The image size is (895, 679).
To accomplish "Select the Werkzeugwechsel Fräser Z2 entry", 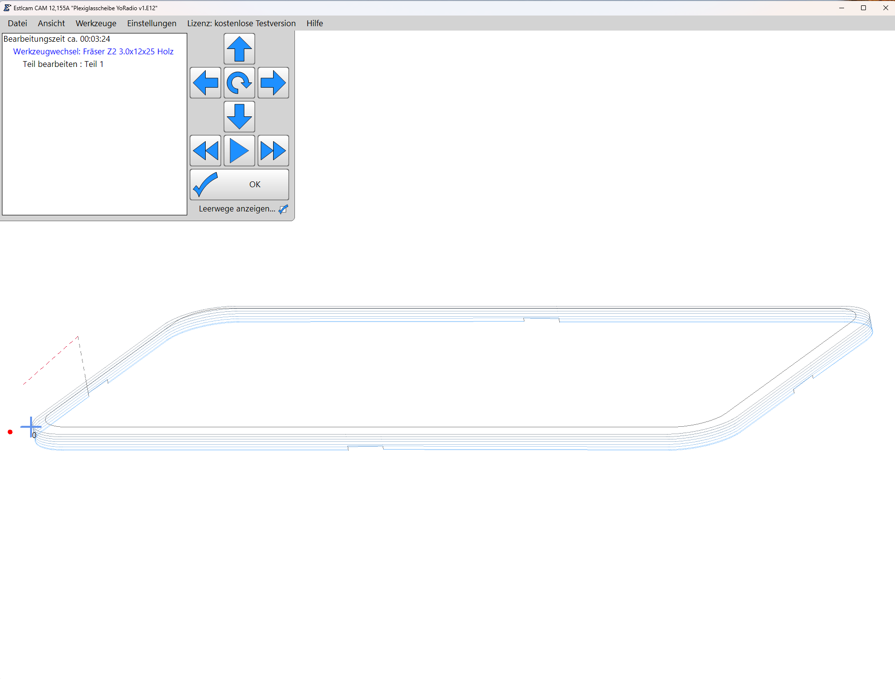I will pos(93,51).
